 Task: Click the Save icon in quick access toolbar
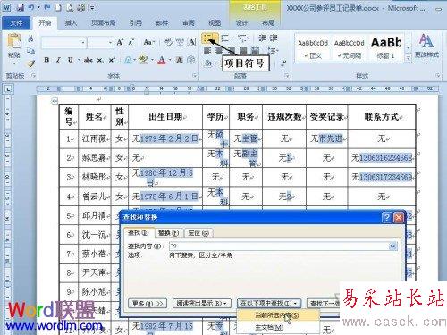21,8
